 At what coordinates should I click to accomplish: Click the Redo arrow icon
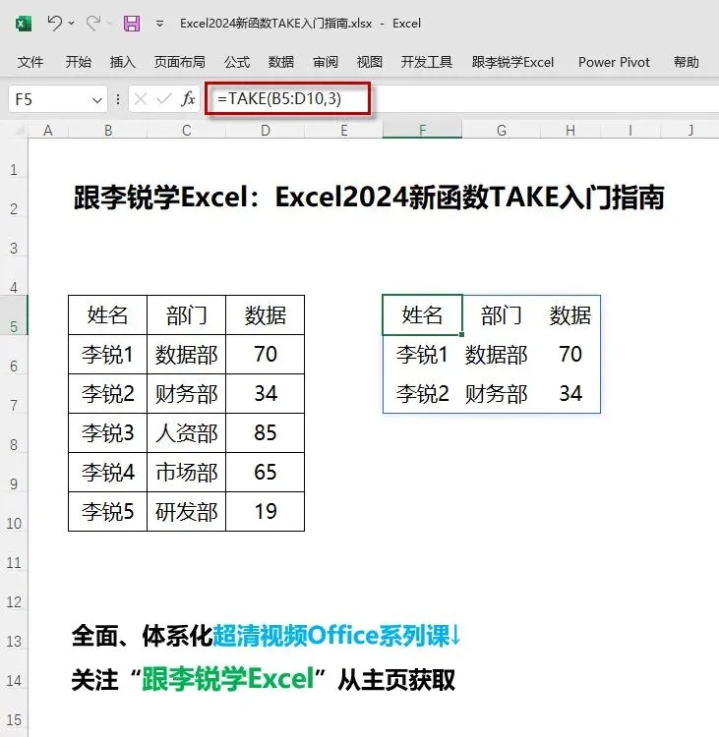point(93,23)
